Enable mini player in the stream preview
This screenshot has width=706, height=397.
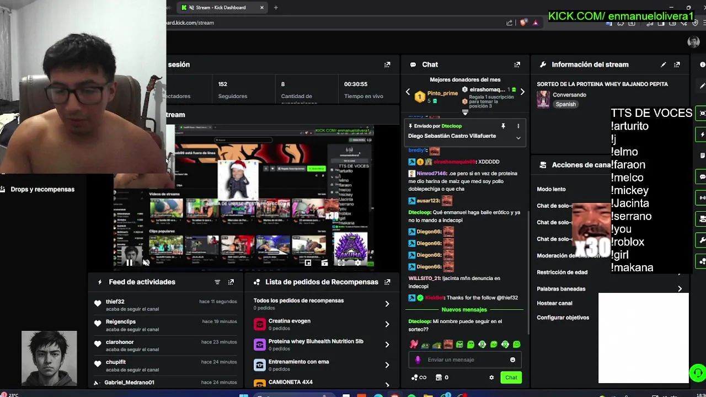(x=308, y=262)
